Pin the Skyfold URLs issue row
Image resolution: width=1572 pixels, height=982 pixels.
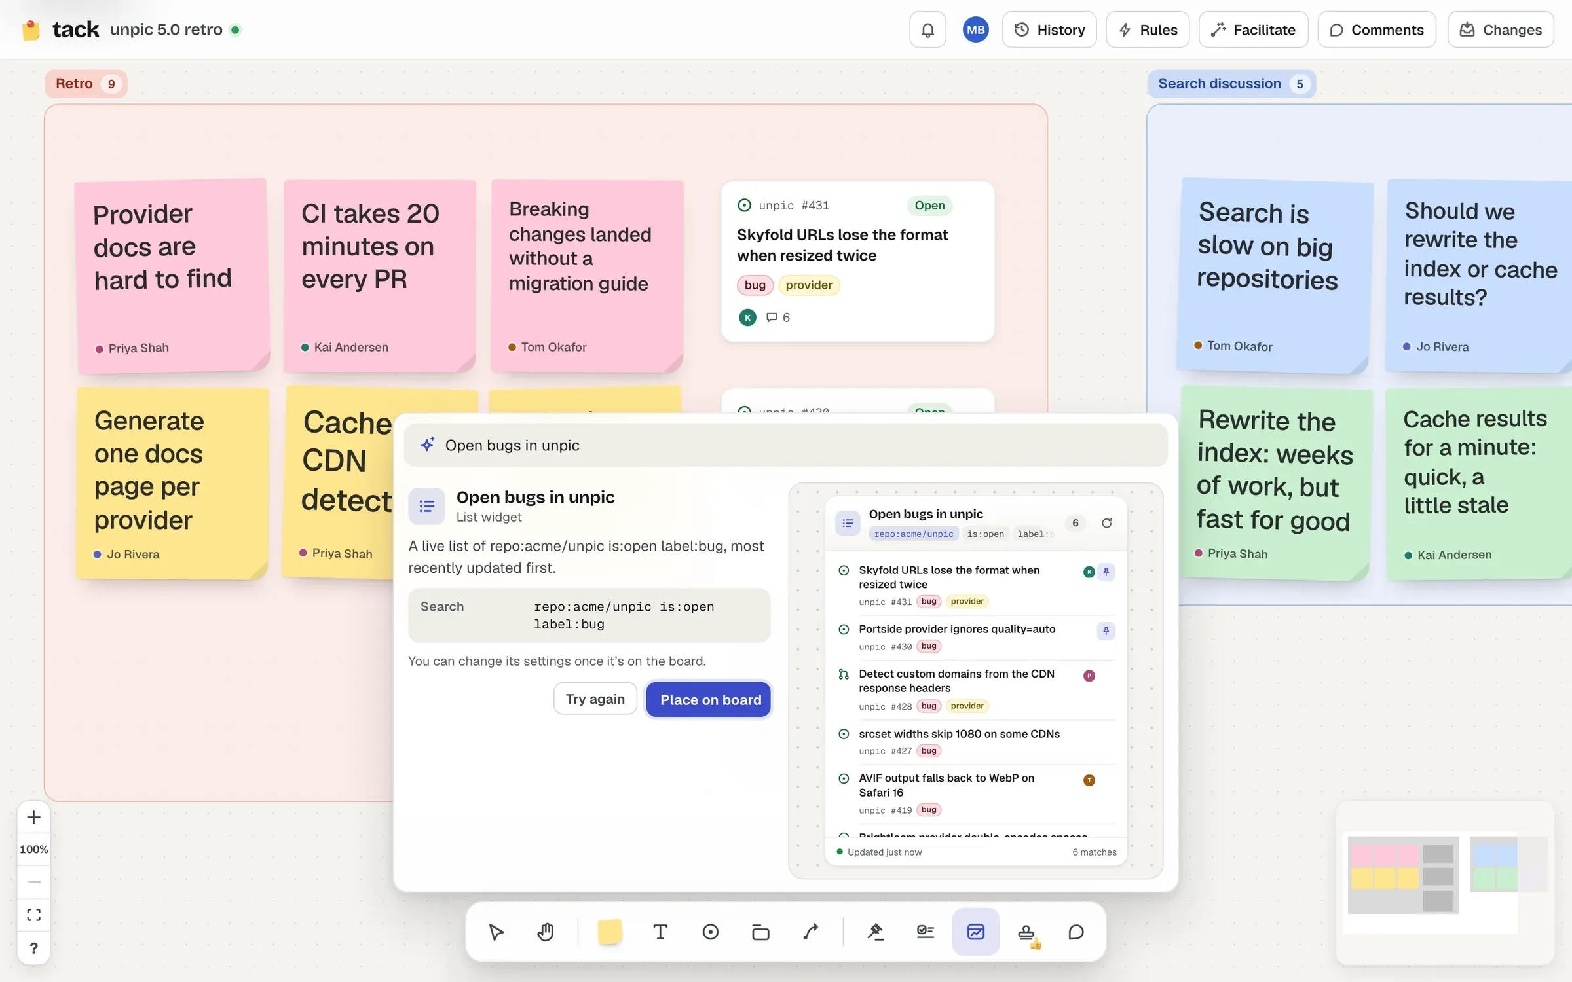point(1106,572)
